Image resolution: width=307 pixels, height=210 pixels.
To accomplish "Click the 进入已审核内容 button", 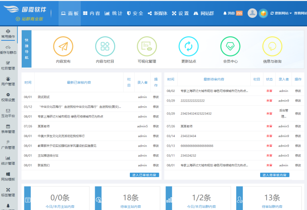I will tap(145, 175).
